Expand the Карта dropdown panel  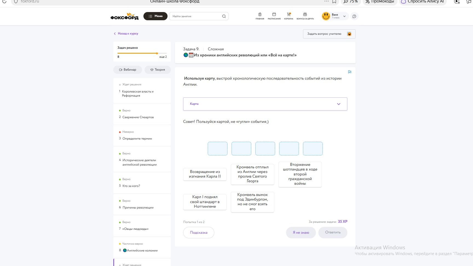(x=265, y=104)
